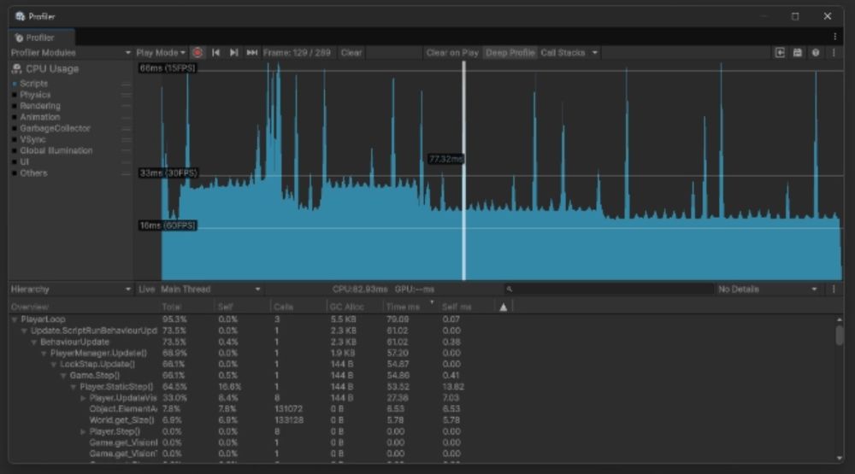
Task: Click the hierarchy vertical scrollbar thumb
Action: 840,335
